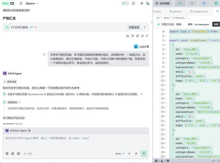220x163 pixels.
Task: Click the code file-changed icon
Action: [x=7, y=27]
